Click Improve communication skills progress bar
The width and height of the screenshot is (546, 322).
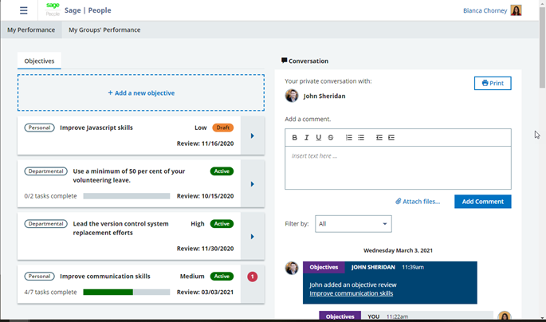pyautogui.click(x=127, y=293)
